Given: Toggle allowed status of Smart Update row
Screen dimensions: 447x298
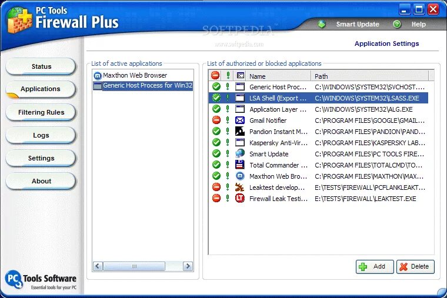Looking at the screenshot, I should point(216,153).
